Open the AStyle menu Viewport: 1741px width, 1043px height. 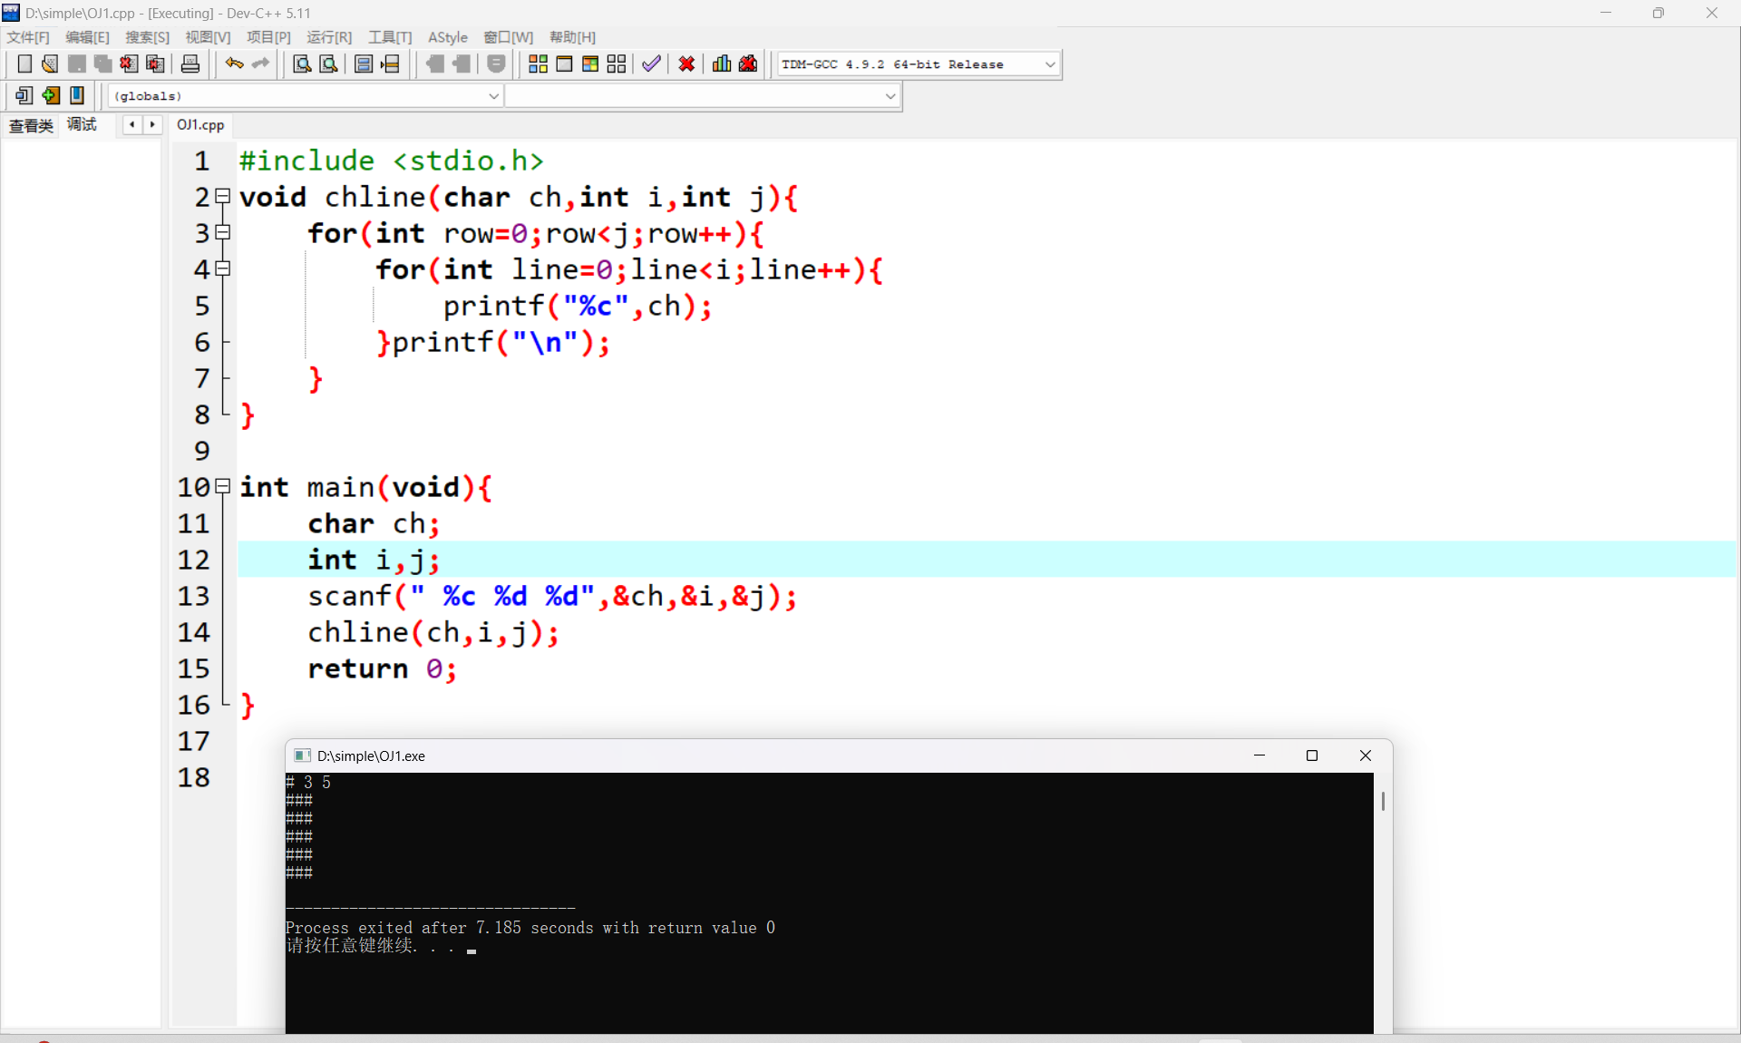[447, 37]
